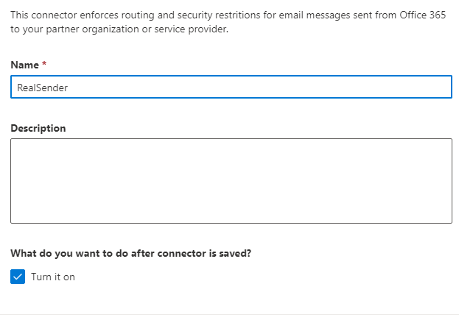Click the "Turn it on" label text

(x=53, y=277)
